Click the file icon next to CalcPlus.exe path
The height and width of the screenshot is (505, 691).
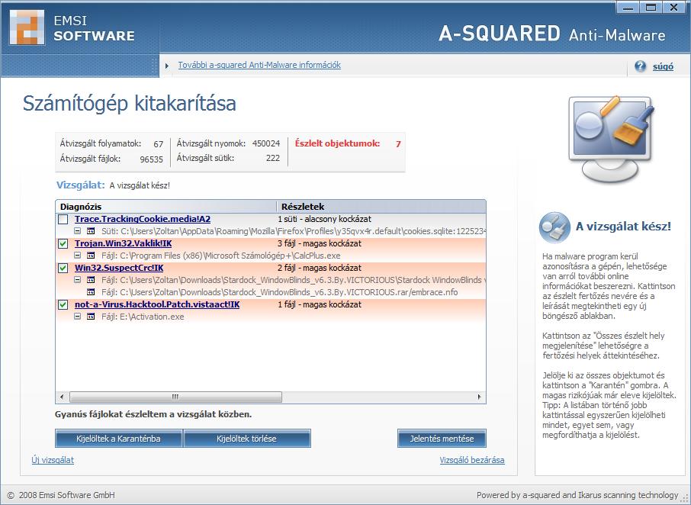coord(90,256)
